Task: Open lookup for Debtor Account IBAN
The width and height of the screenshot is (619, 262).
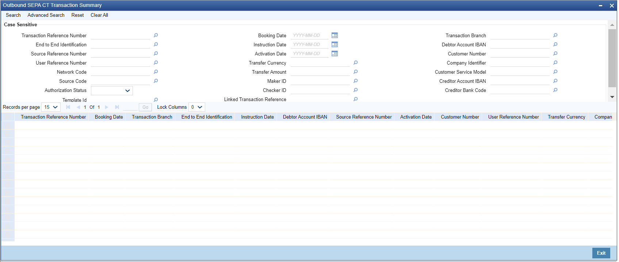Action: pos(555,45)
